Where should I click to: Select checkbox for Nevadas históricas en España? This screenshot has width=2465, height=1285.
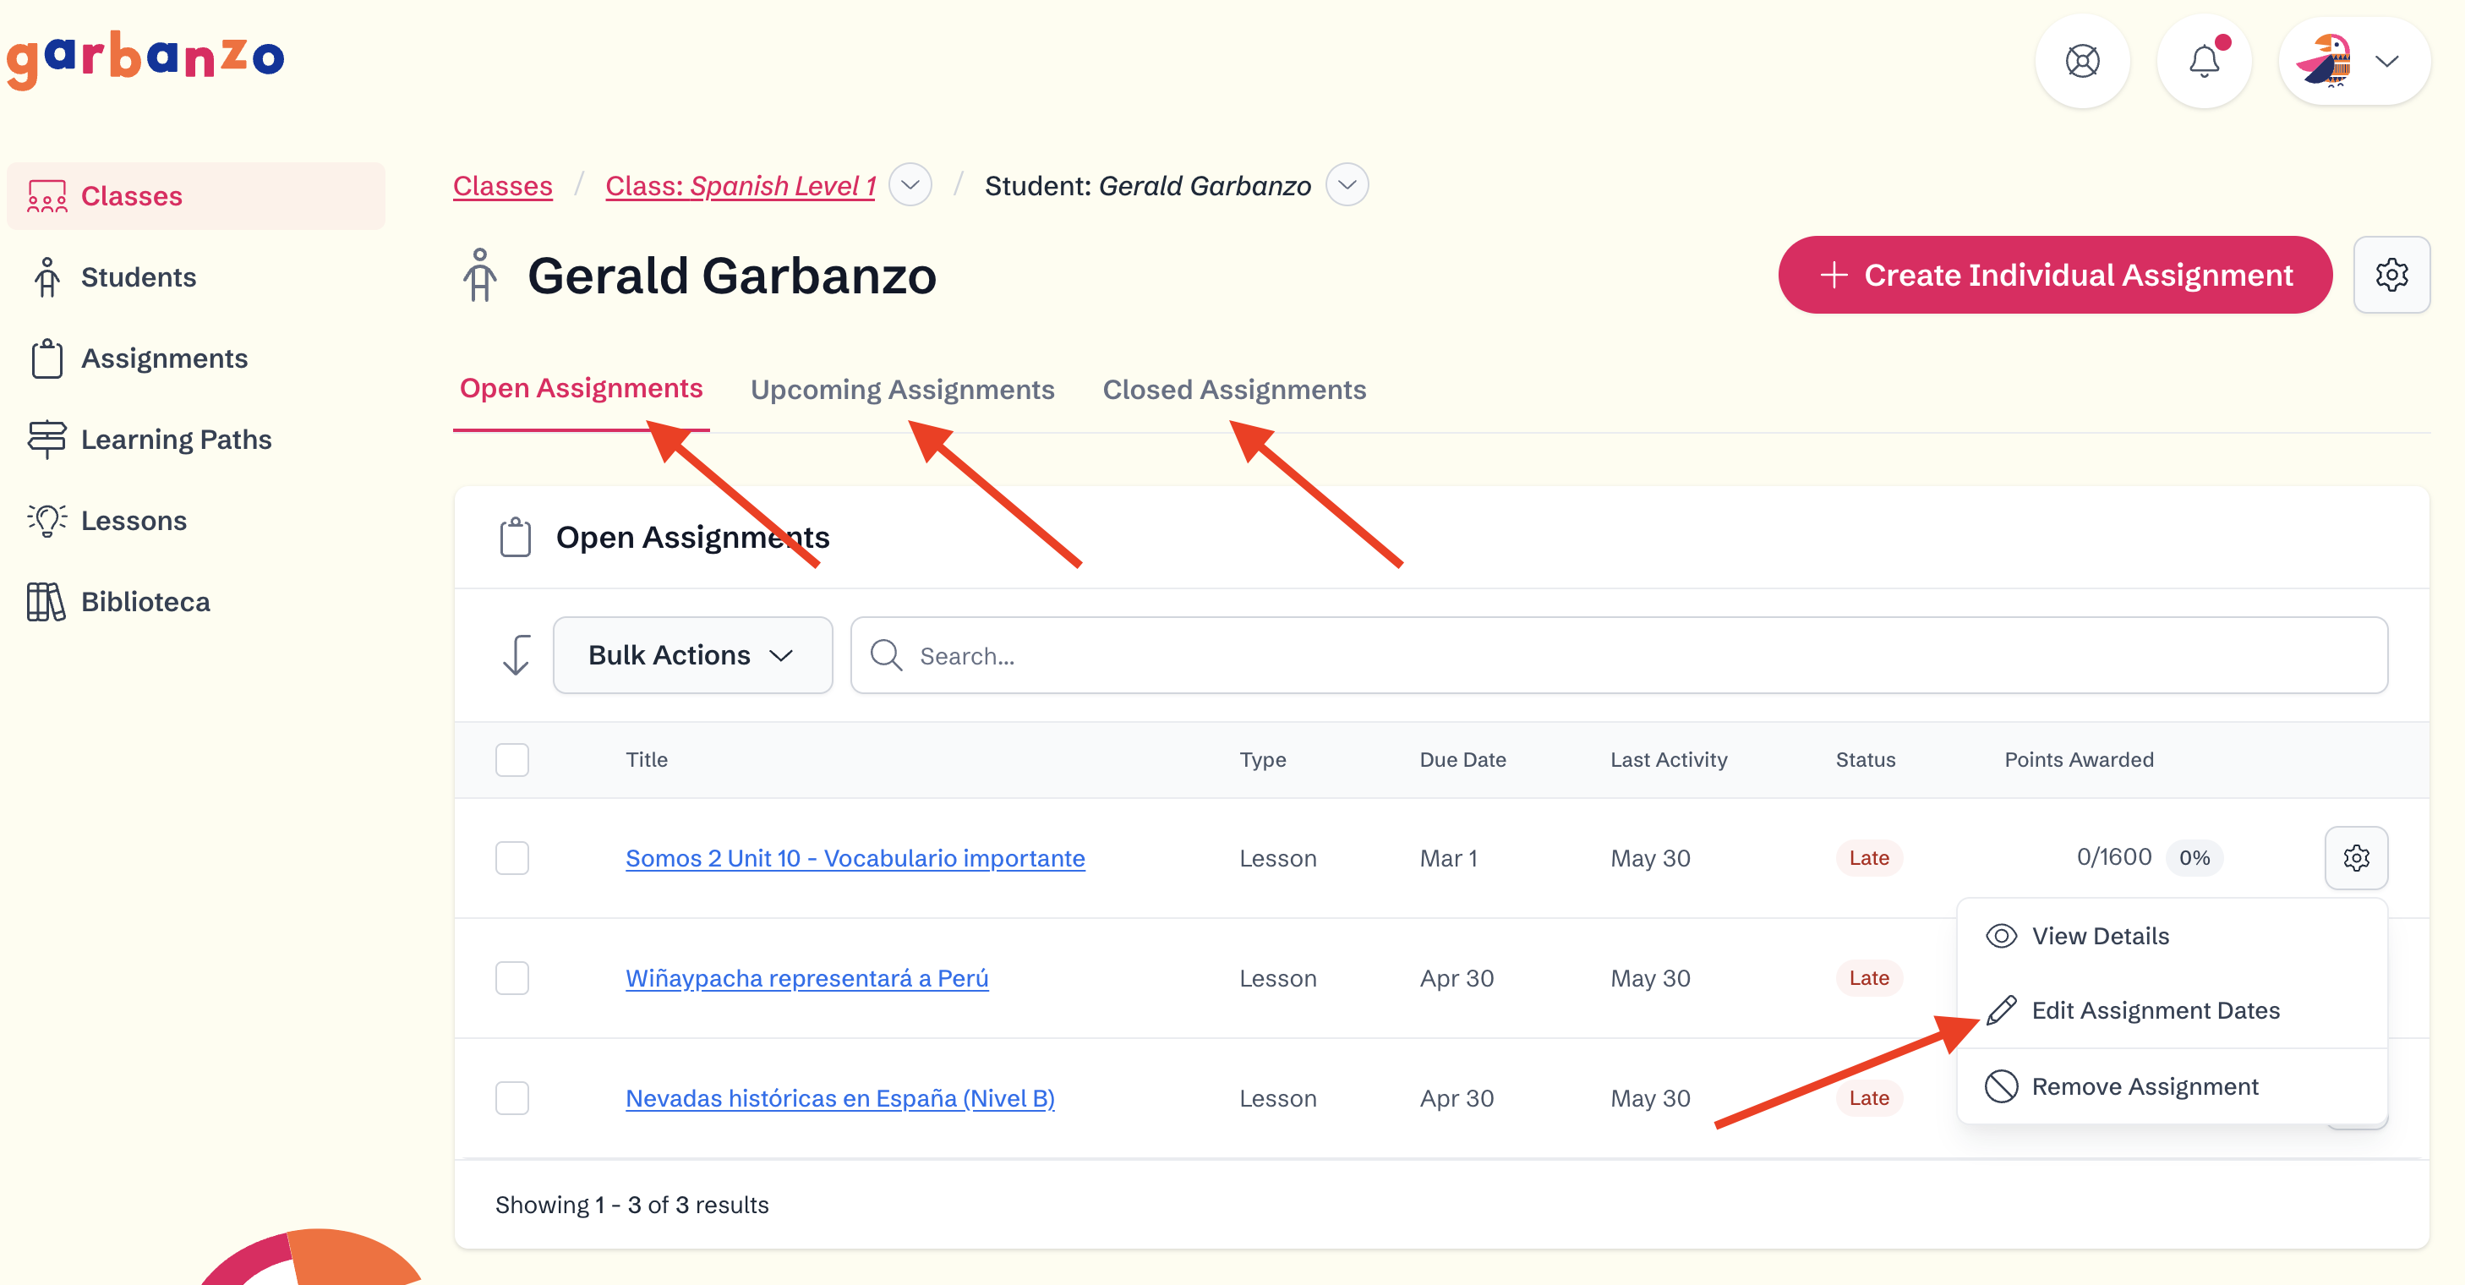512,1098
